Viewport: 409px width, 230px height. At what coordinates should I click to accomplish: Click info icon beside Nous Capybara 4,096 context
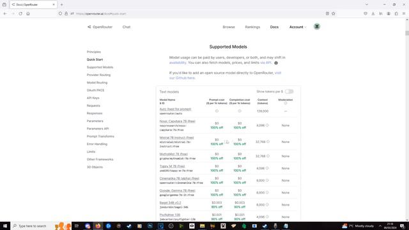(267, 125)
